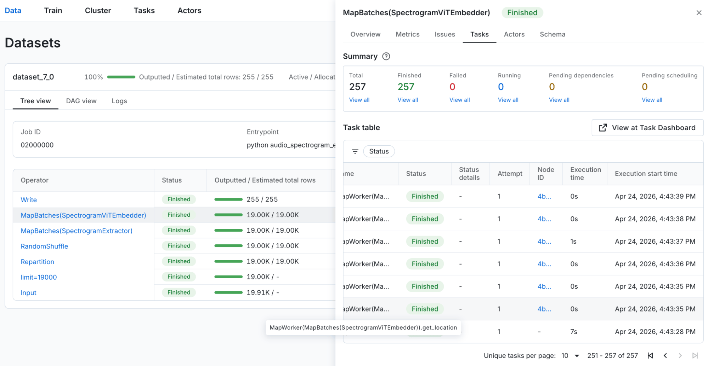Go to first page of tasks
Image resolution: width=708 pixels, height=366 pixels.
tap(650, 356)
